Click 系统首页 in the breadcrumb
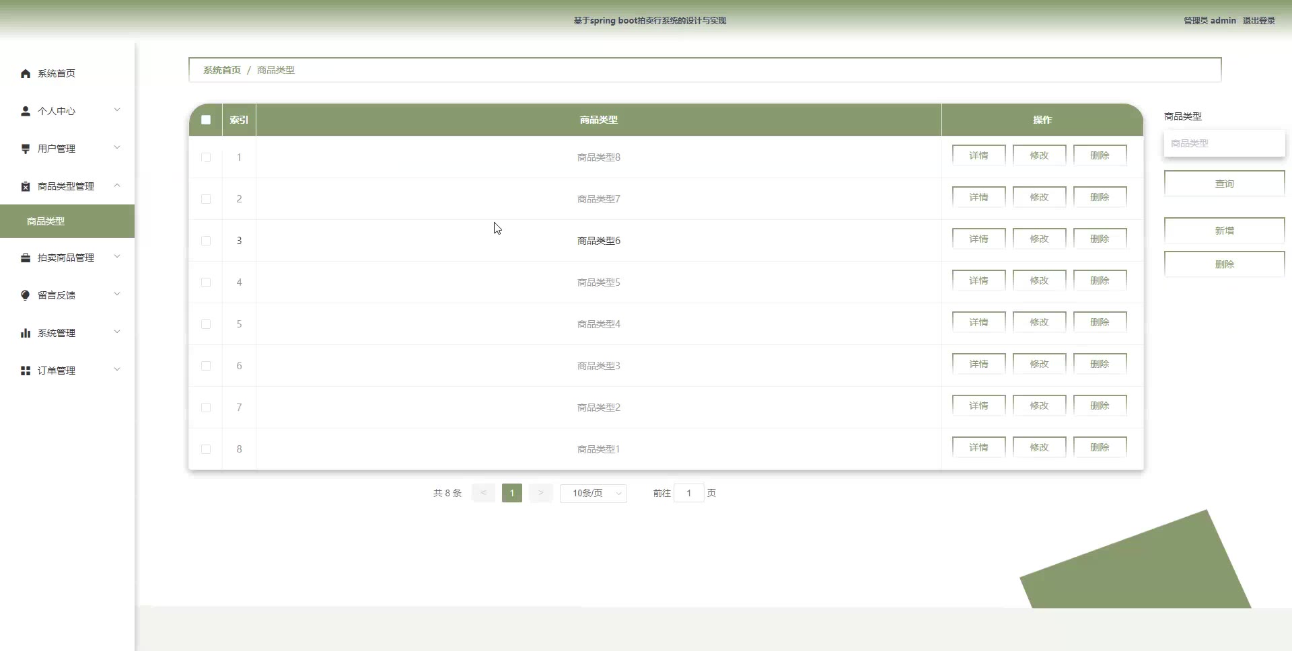 (222, 70)
